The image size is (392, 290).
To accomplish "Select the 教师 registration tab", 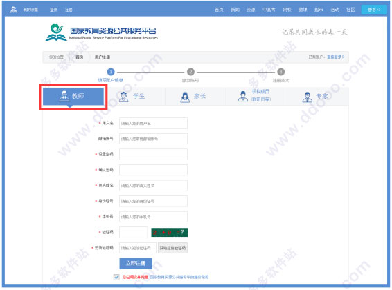I will [x=73, y=96].
